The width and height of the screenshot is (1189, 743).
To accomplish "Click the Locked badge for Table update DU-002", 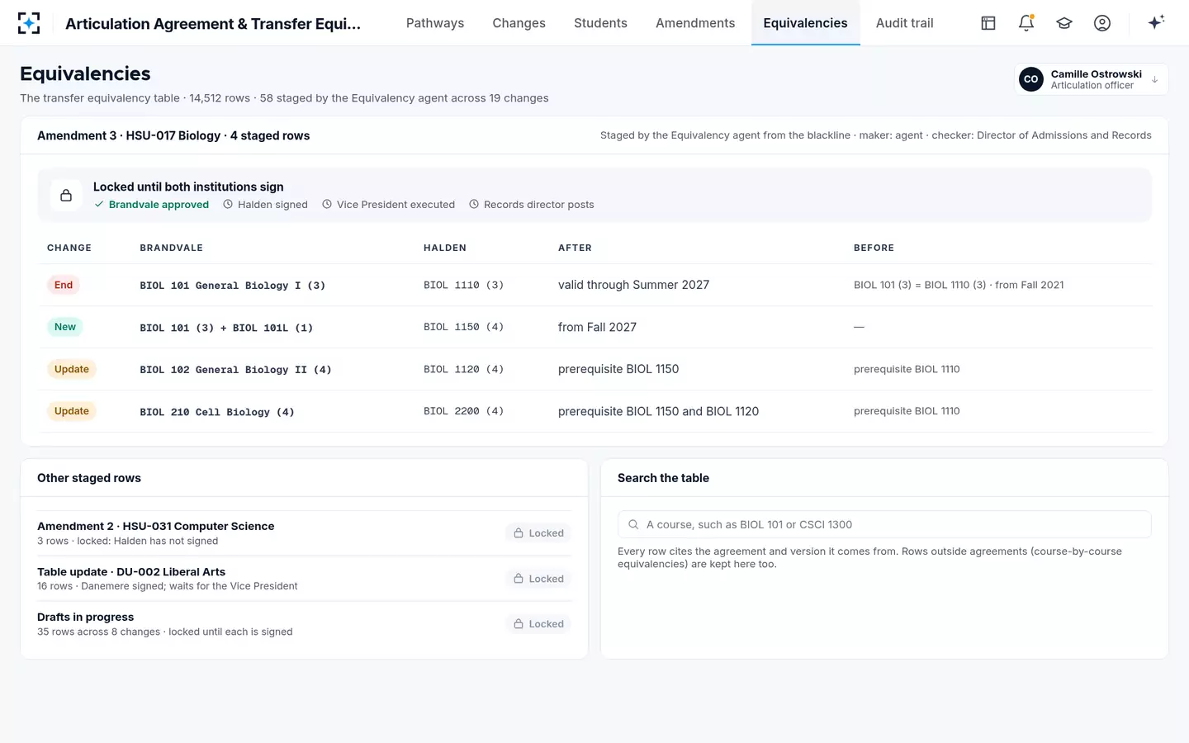I will pyautogui.click(x=538, y=579).
